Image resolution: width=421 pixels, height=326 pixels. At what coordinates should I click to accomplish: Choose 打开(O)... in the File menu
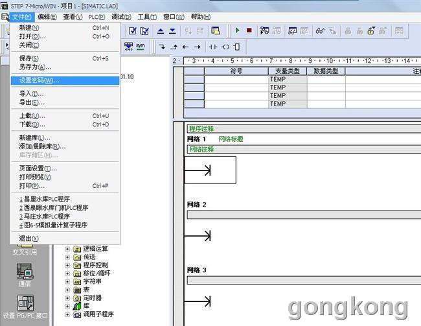click(65, 36)
